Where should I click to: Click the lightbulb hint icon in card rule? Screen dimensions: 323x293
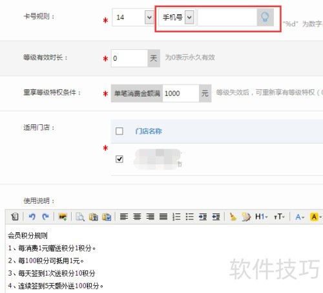265,17
